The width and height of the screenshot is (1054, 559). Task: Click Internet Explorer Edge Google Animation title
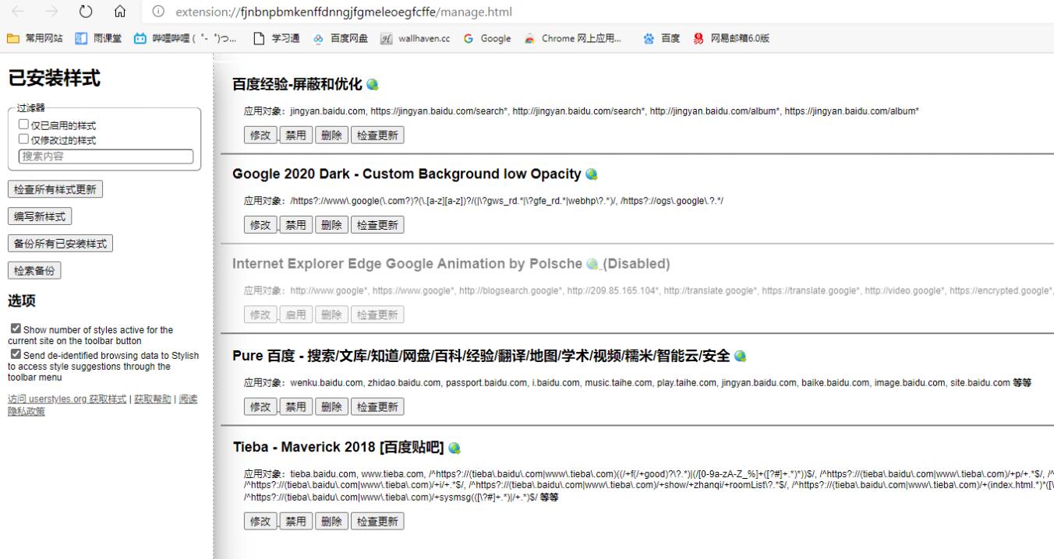pos(407,264)
